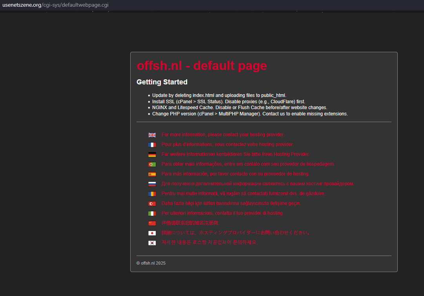Select the Spanish flag icon
This screenshot has width=424, height=296.
[152, 174]
